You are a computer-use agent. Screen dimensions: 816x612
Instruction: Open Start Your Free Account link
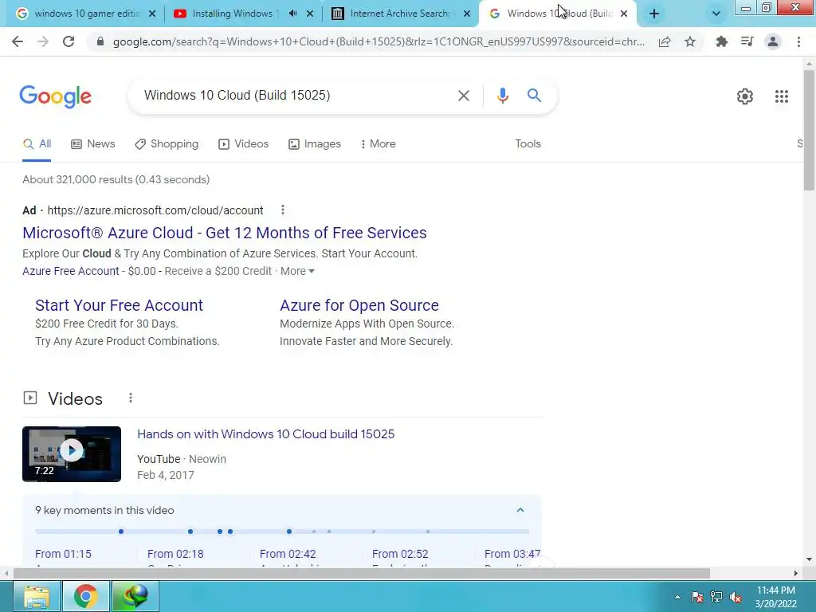click(x=120, y=305)
